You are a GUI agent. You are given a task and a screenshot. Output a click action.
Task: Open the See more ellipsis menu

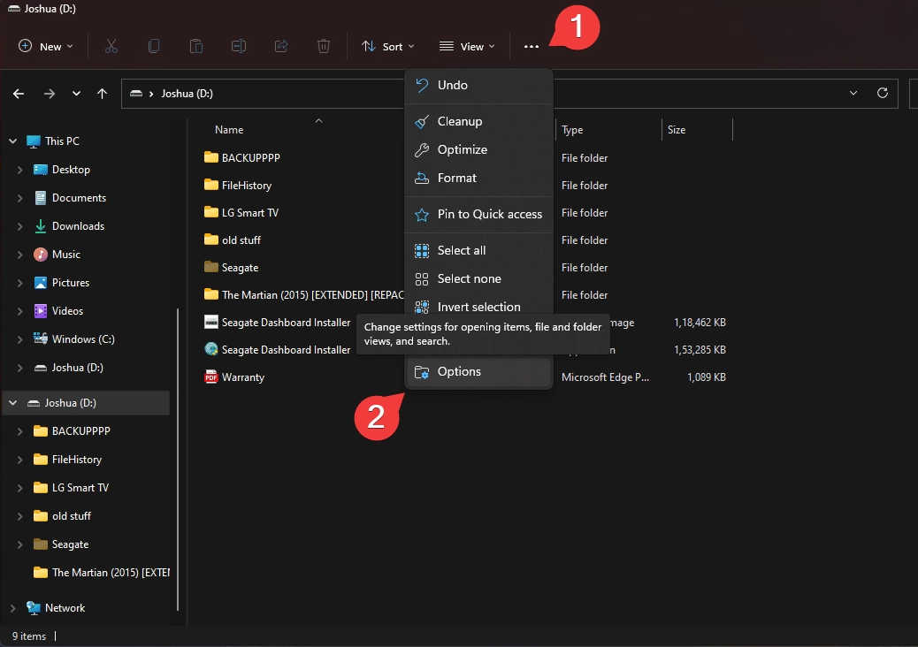(x=531, y=46)
